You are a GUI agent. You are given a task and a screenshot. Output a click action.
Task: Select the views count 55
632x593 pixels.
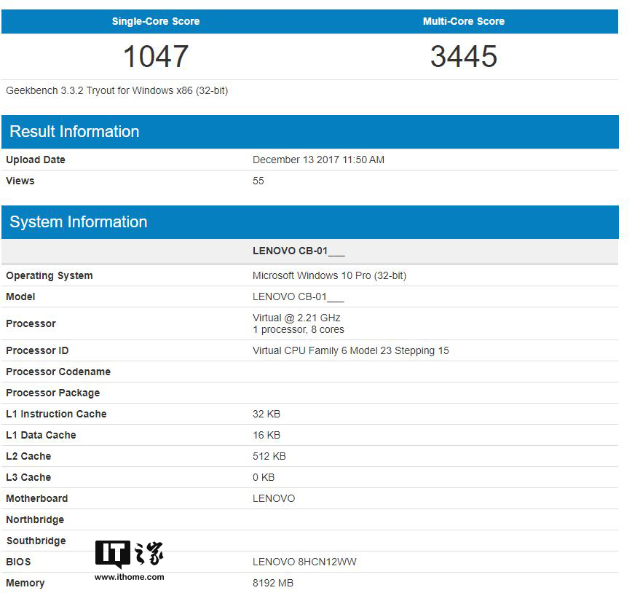coord(258,181)
